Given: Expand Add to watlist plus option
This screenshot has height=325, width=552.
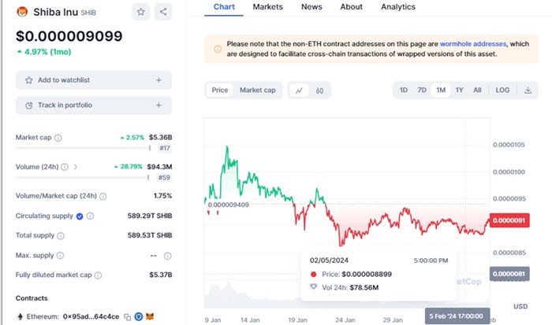Looking at the screenshot, I should click(x=159, y=80).
